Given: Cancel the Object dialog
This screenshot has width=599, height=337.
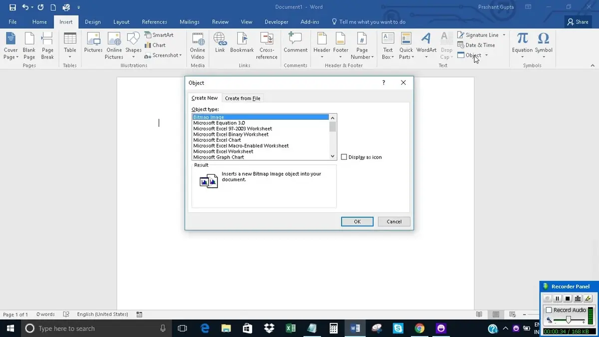Looking at the screenshot, I should pyautogui.click(x=394, y=221).
